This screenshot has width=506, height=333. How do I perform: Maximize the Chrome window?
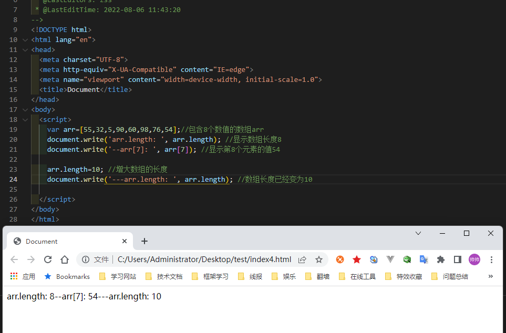[466, 233]
